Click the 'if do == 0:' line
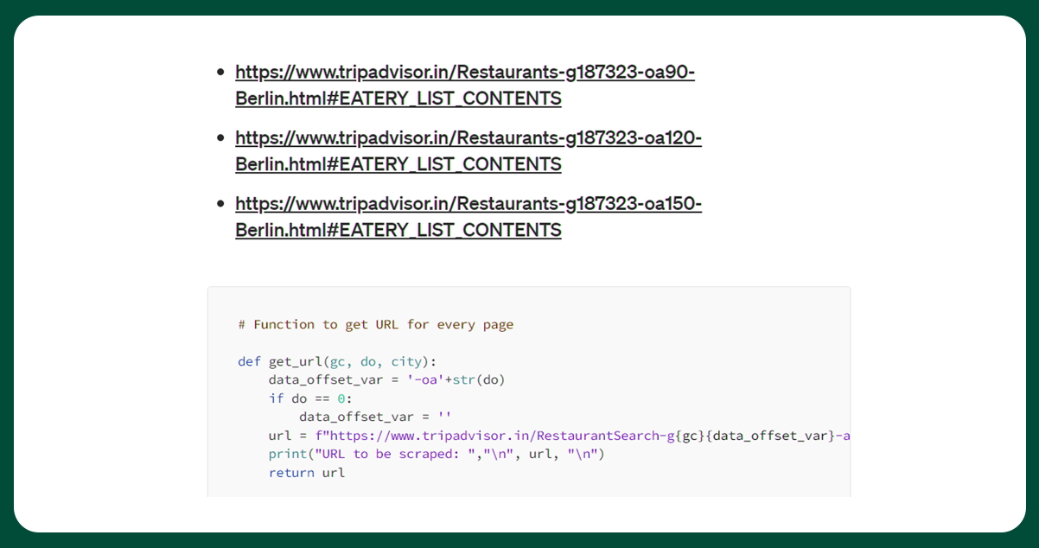This screenshot has height=548, width=1039. (310, 398)
